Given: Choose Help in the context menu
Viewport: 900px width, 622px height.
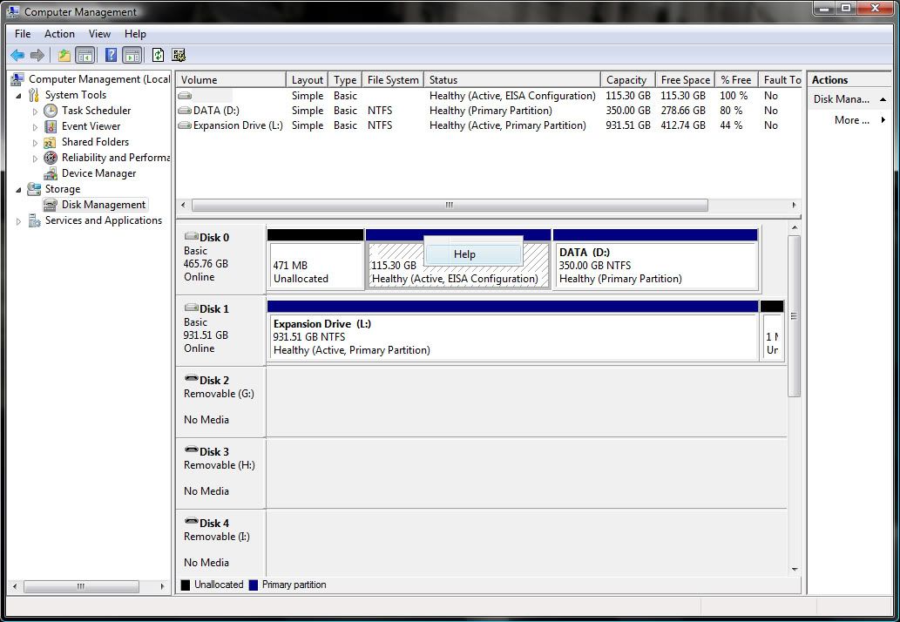Looking at the screenshot, I should point(473,254).
